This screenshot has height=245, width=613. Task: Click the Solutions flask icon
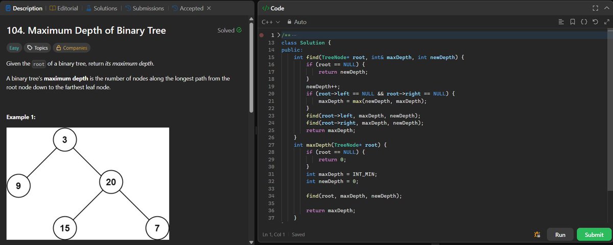pos(89,8)
